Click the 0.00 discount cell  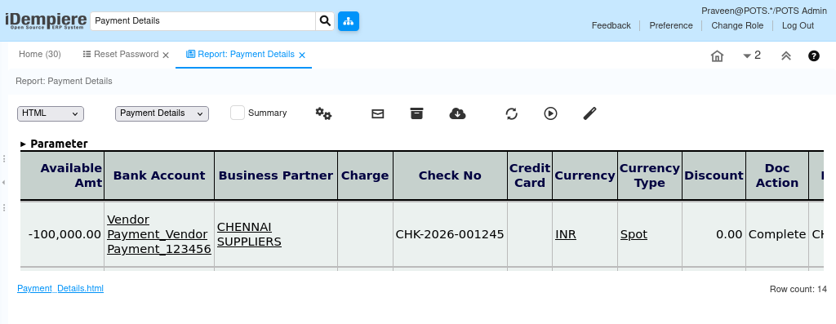click(714, 234)
